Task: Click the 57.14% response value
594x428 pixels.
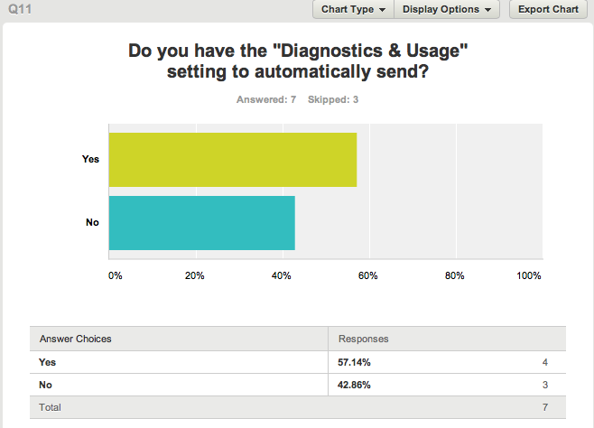Action: [x=354, y=362]
